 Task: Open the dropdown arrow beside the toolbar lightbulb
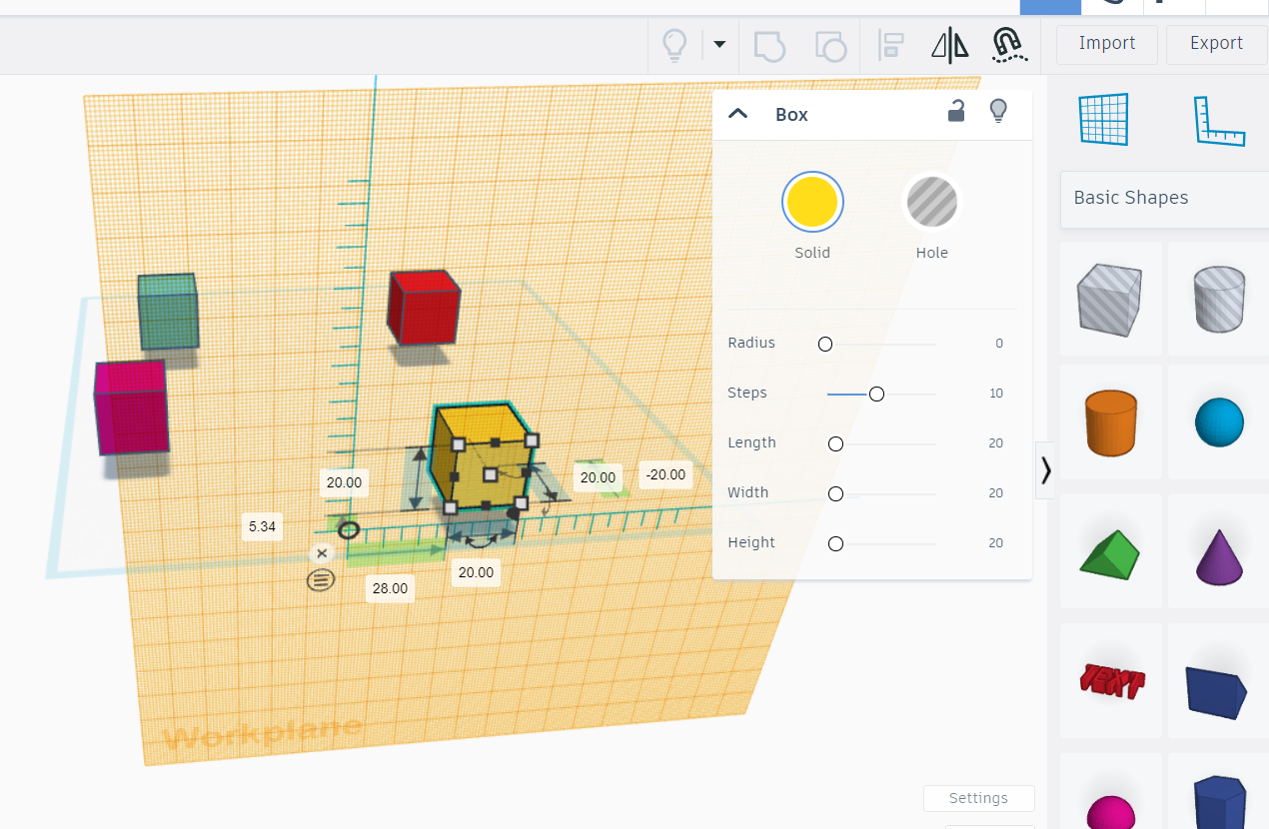tap(719, 44)
